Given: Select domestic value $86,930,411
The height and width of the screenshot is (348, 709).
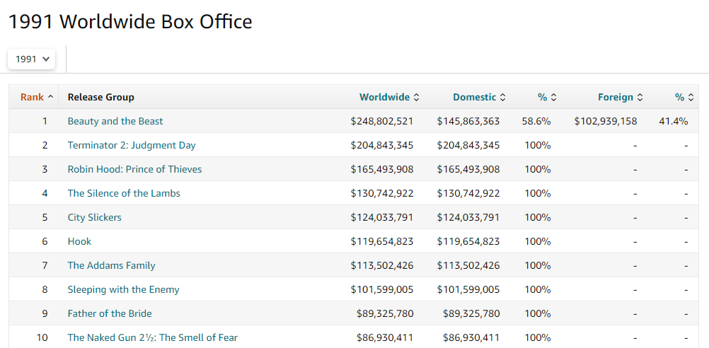Looking at the screenshot, I should click(471, 337).
